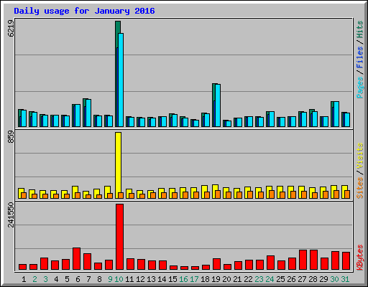Screen dimensions: 368x287
Task: Click day label 26
Action: (x=291, y=279)
